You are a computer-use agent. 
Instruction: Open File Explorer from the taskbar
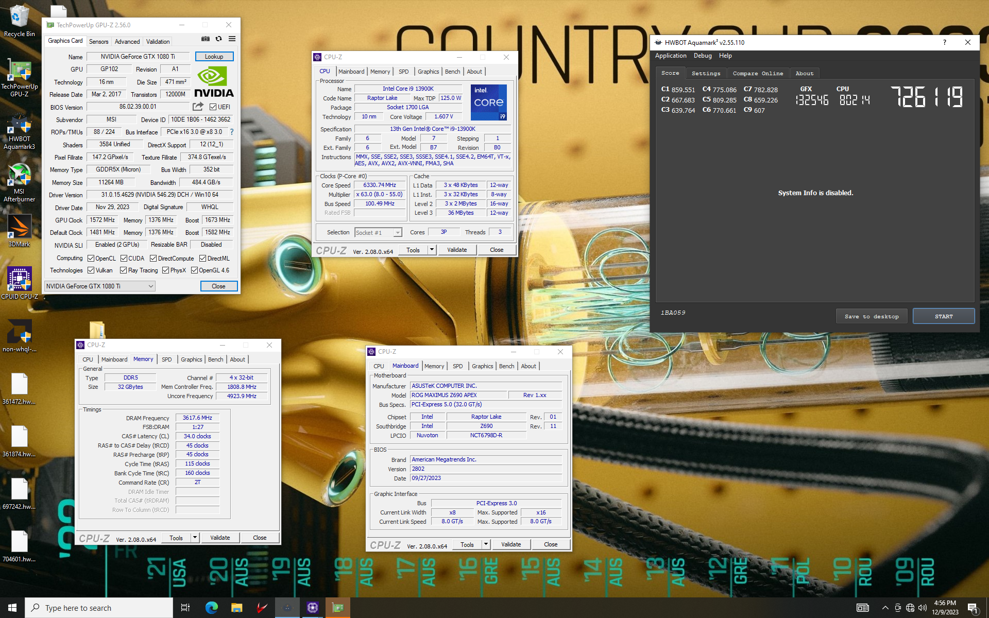[x=236, y=608]
